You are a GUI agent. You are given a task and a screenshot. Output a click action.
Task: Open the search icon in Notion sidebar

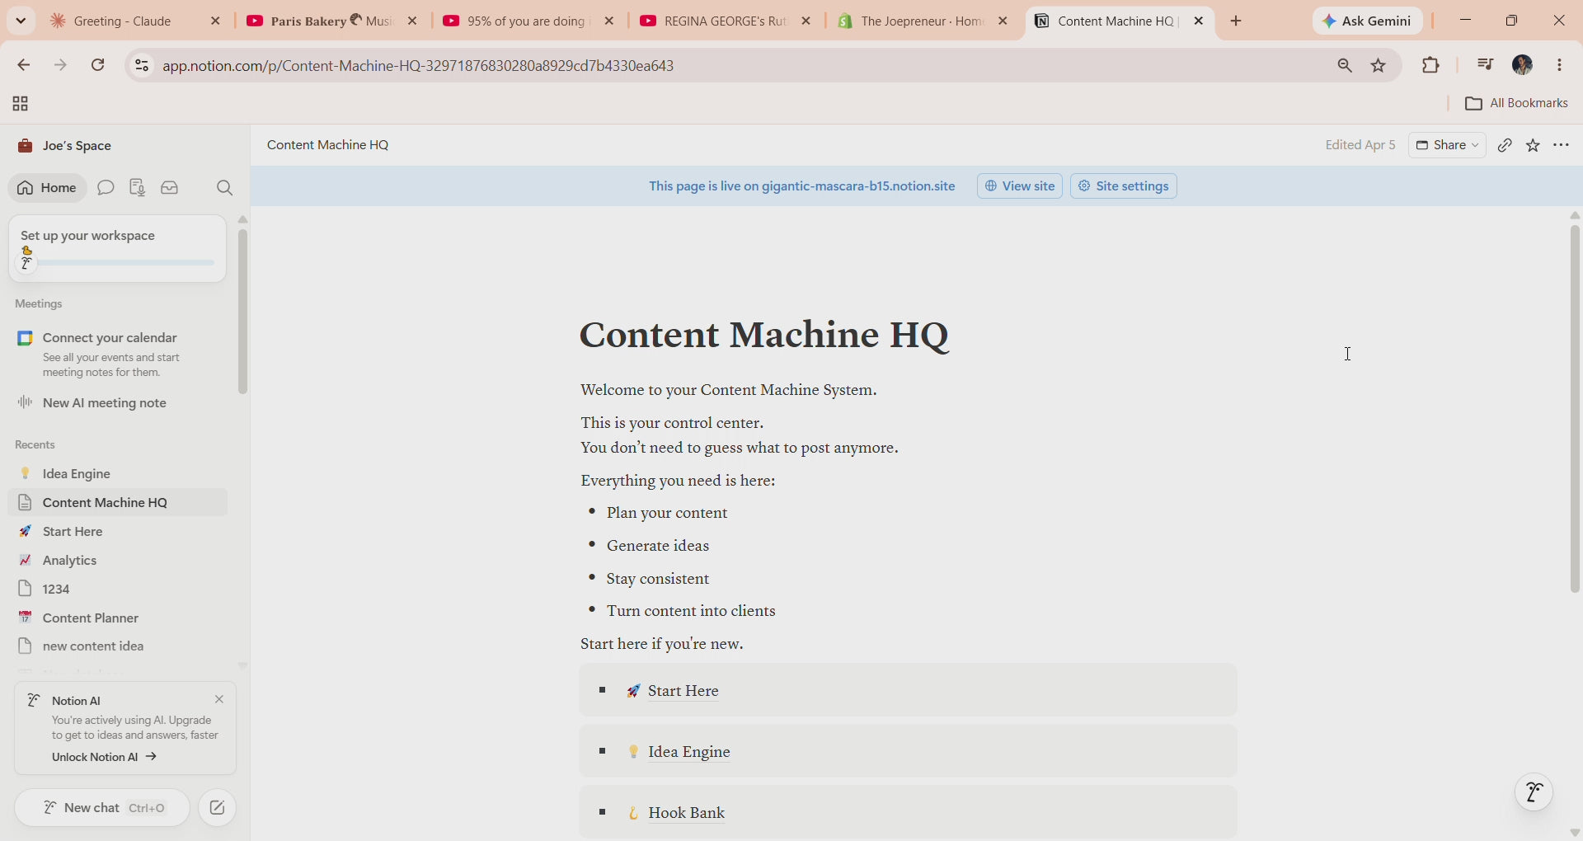coord(224,188)
